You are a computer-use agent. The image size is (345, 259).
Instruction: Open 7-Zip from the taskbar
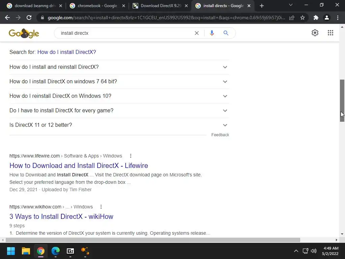click(x=70, y=251)
